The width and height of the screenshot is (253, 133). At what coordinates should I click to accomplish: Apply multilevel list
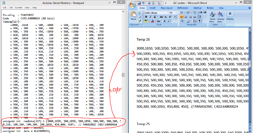(195, 13)
